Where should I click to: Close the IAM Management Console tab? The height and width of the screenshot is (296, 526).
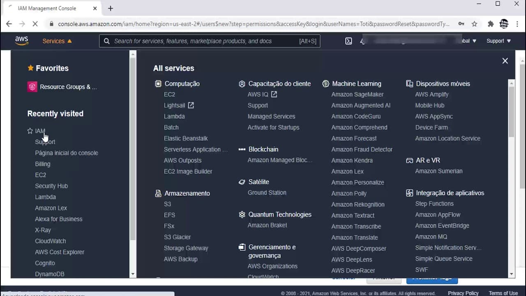[95, 8]
